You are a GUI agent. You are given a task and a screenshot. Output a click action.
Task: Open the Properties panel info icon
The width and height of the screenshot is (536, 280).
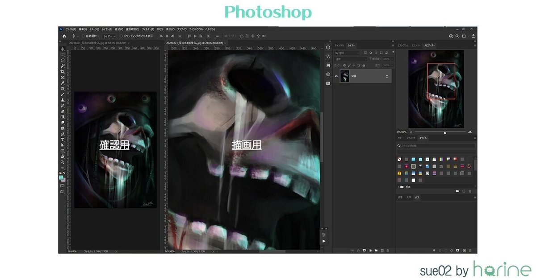328,48
